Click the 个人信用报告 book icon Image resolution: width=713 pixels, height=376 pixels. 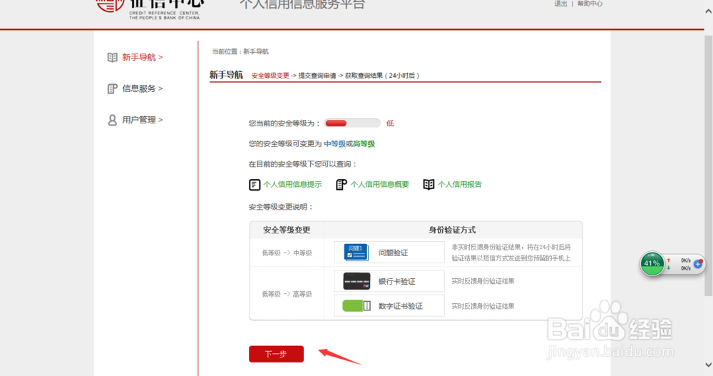click(429, 184)
